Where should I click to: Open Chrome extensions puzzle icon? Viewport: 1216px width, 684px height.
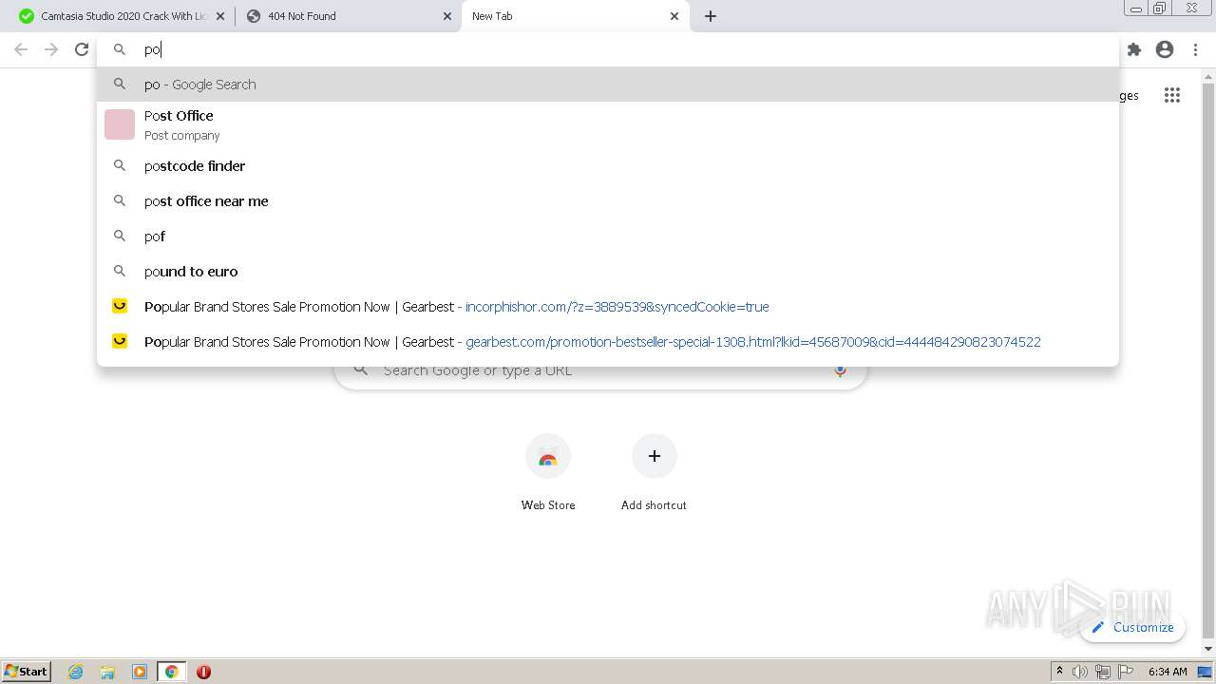point(1134,49)
